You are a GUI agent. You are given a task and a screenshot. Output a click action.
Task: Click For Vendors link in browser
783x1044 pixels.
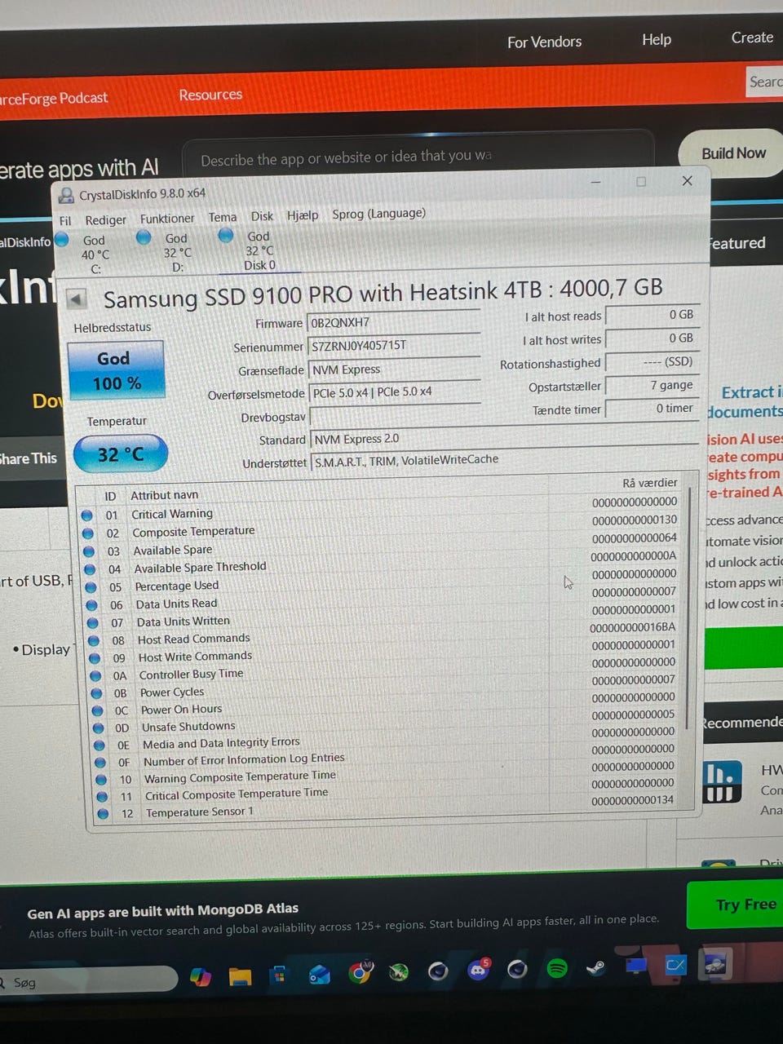click(x=544, y=42)
